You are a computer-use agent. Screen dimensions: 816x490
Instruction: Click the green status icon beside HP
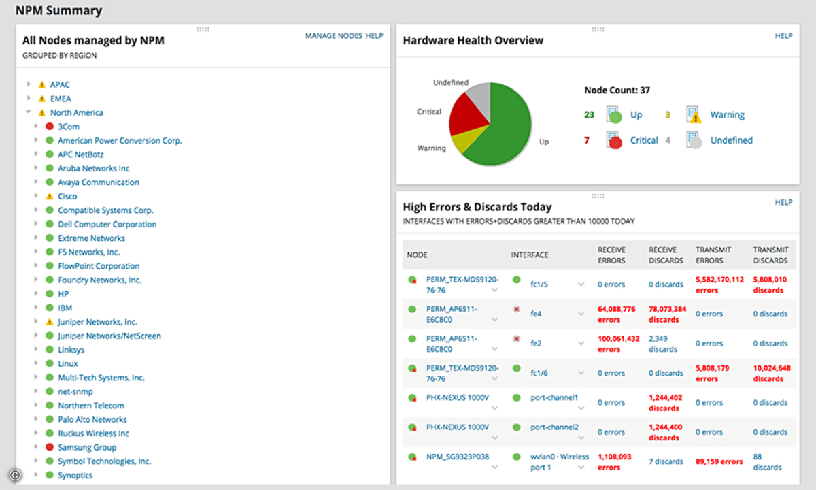coord(49,294)
